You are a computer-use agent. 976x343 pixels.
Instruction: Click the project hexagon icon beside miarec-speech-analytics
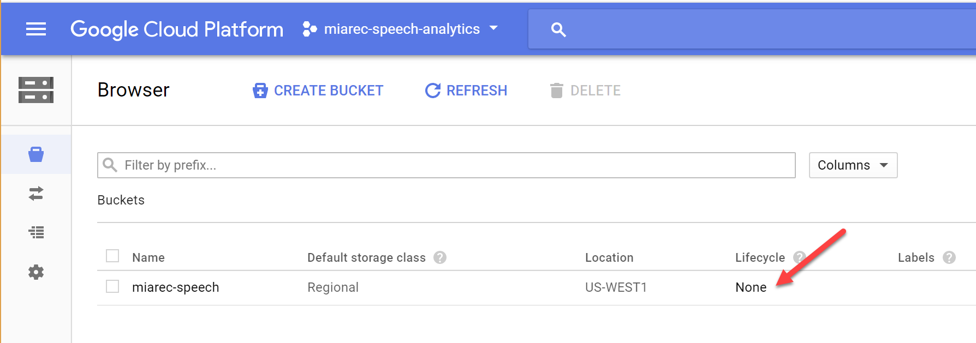click(x=310, y=29)
